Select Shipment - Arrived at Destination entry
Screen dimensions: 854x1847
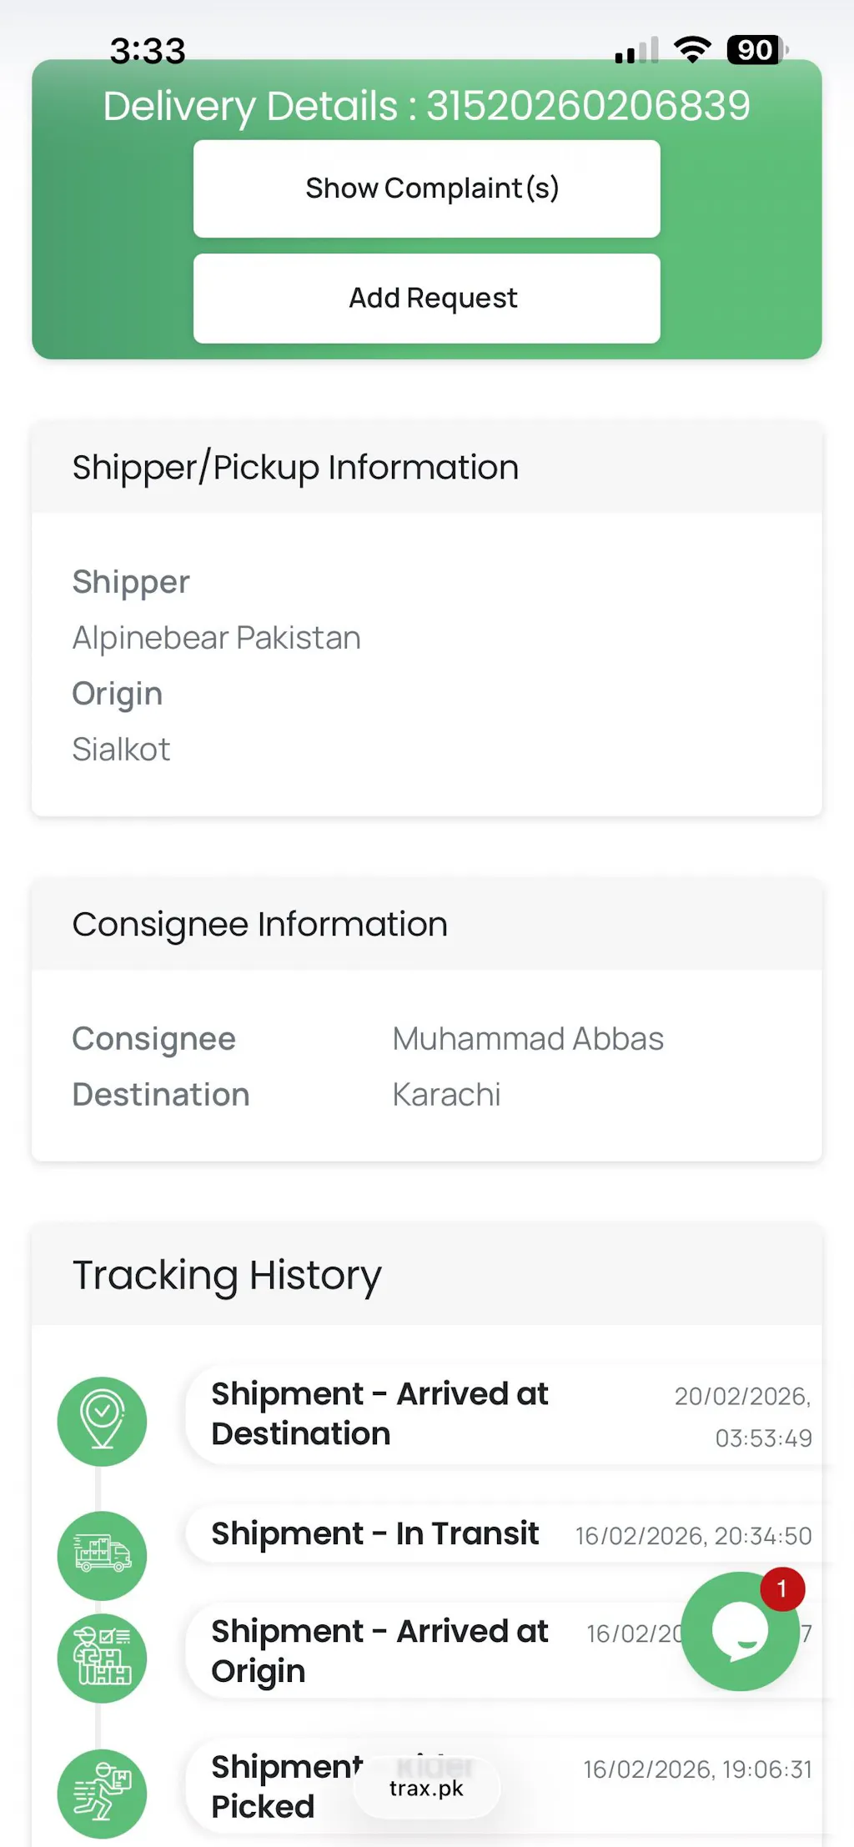click(x=379, y=1413)
